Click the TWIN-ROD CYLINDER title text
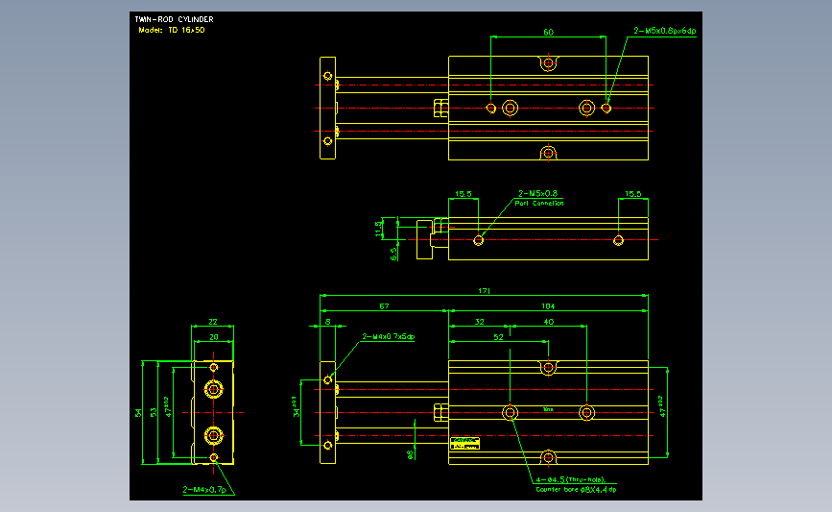Screen dimensions: 832x512 pos(174,19)
